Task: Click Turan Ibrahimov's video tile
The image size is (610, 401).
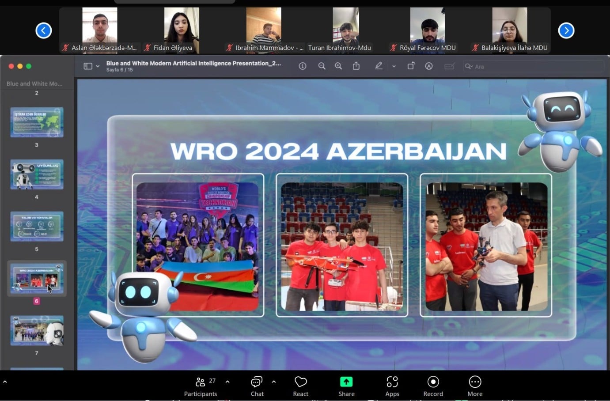Action: pyautogui.click(x=346, y=30)
